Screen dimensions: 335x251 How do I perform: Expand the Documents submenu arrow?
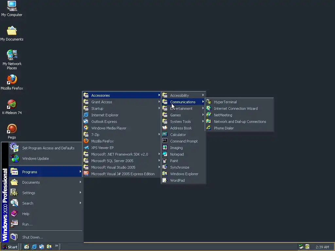pyautogui.click(x=80, y=182)
